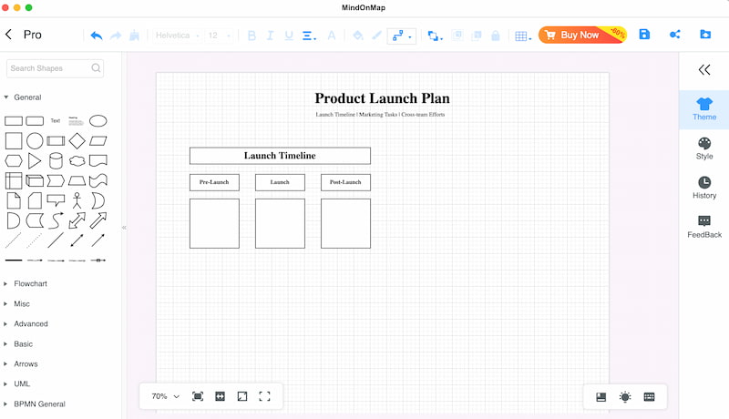The width and height of the screenshot is (729, 419).
Task: Click the line color pen icon
Action: coord(376,36)
